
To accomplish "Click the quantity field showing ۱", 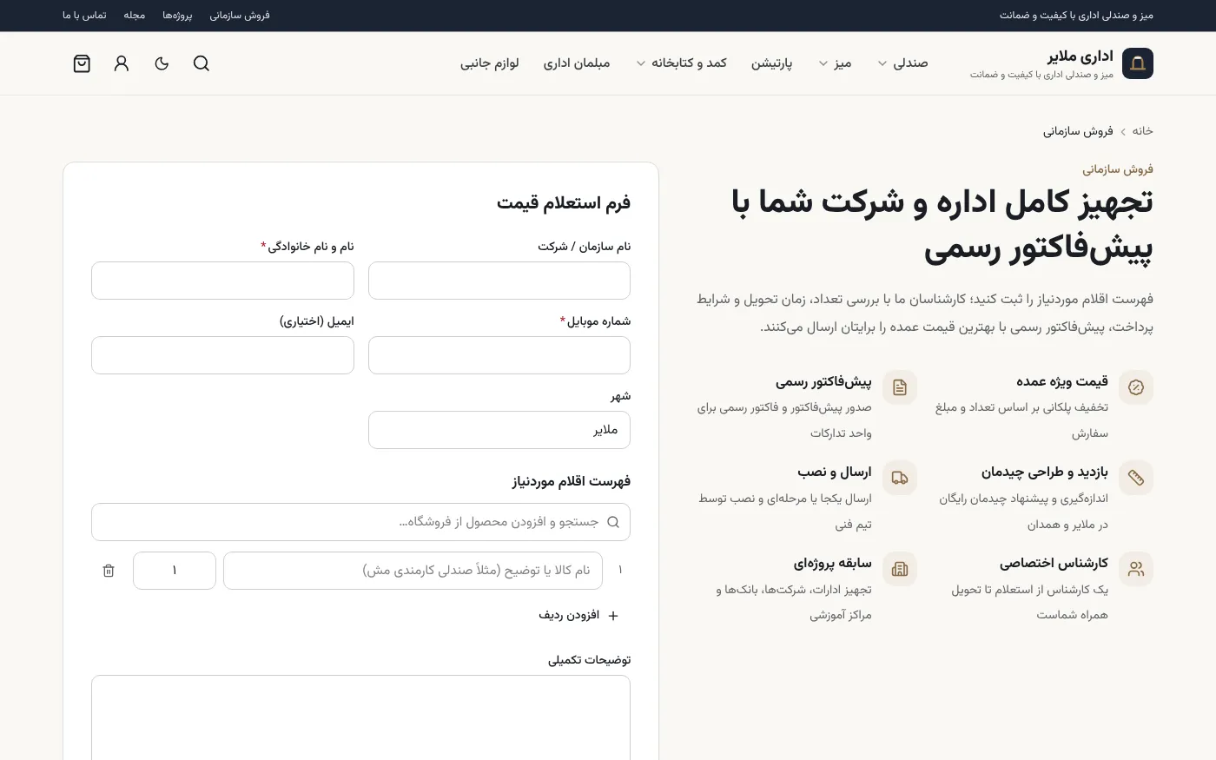I will (175, 571).
